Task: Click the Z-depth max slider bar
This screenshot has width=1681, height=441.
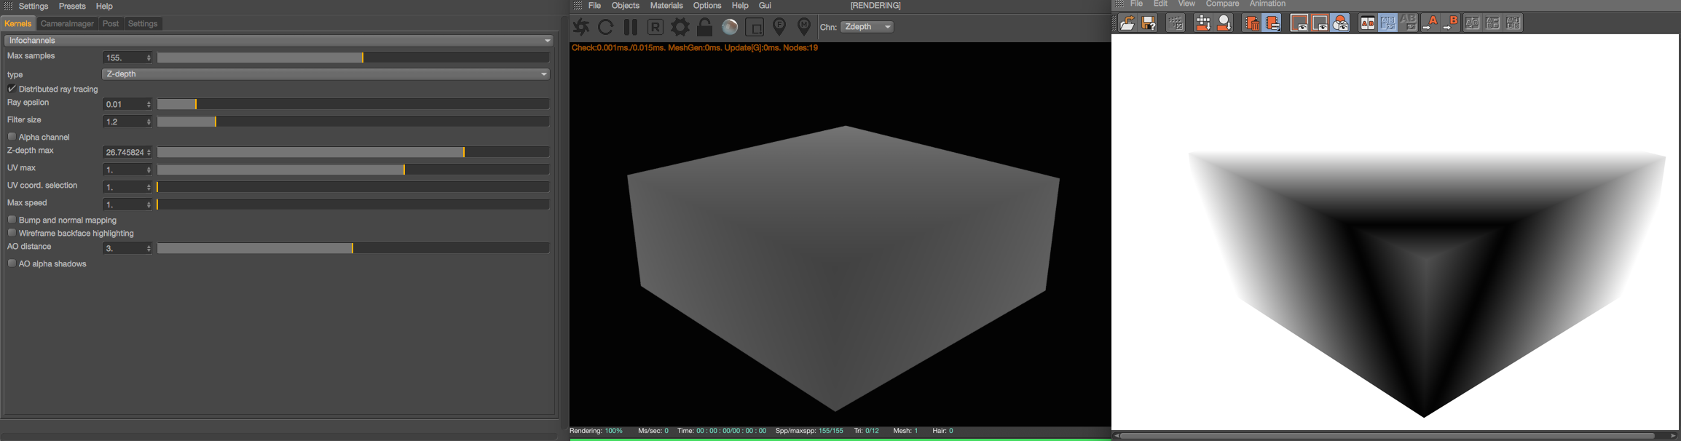Action: pos(353,152)
